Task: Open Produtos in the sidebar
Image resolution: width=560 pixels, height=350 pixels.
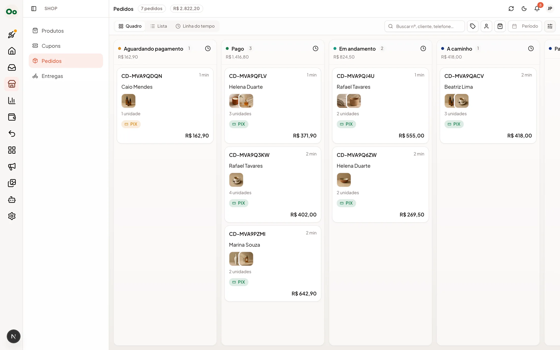Action: click(x=66, y=31)
